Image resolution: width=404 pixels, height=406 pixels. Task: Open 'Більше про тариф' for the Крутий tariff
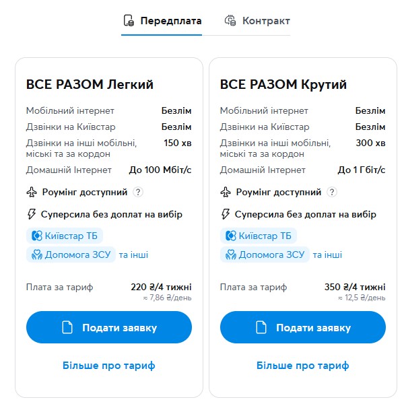[x=303, y=366]
